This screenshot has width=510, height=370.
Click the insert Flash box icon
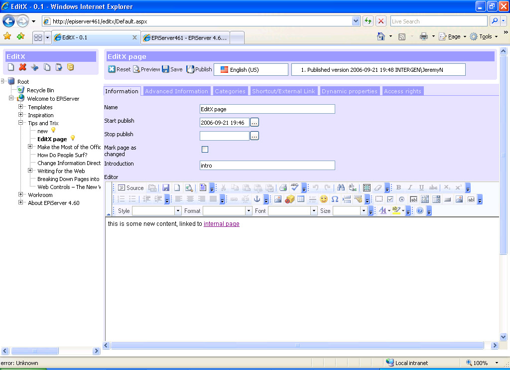(289, 199)
